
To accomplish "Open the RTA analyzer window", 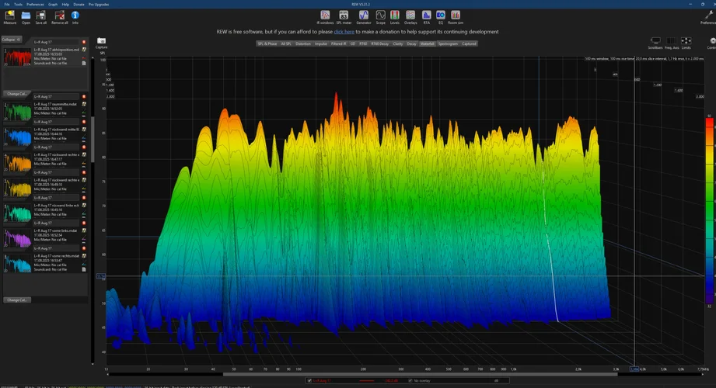I will (426, 16).
